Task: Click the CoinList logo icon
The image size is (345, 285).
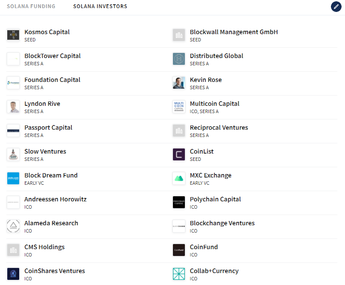Action: coord(179,154)
